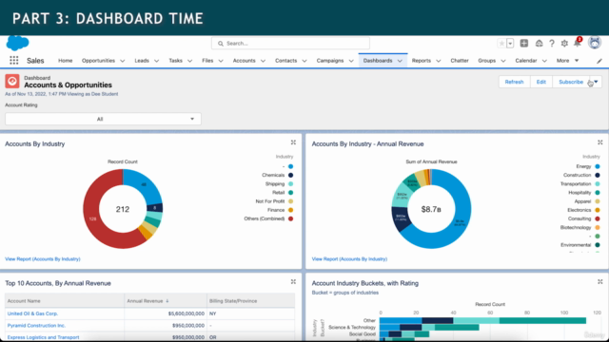The image size is (609, 342).
Task: Open the Account Rating filter dropdown
Action: (103, 119)
